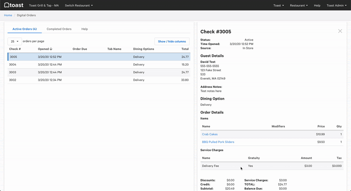Click the $10.99 Crab Cakes price

[x=320, y=134]
